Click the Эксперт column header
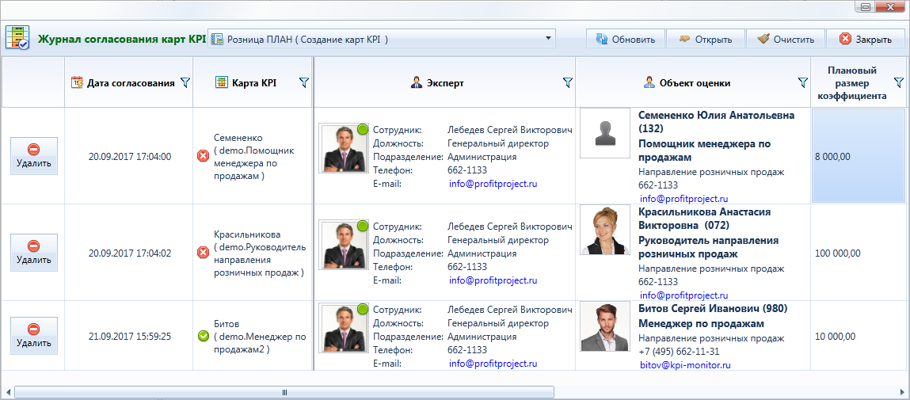The width and height of the screenshot is (910, 400). (445, 83)
